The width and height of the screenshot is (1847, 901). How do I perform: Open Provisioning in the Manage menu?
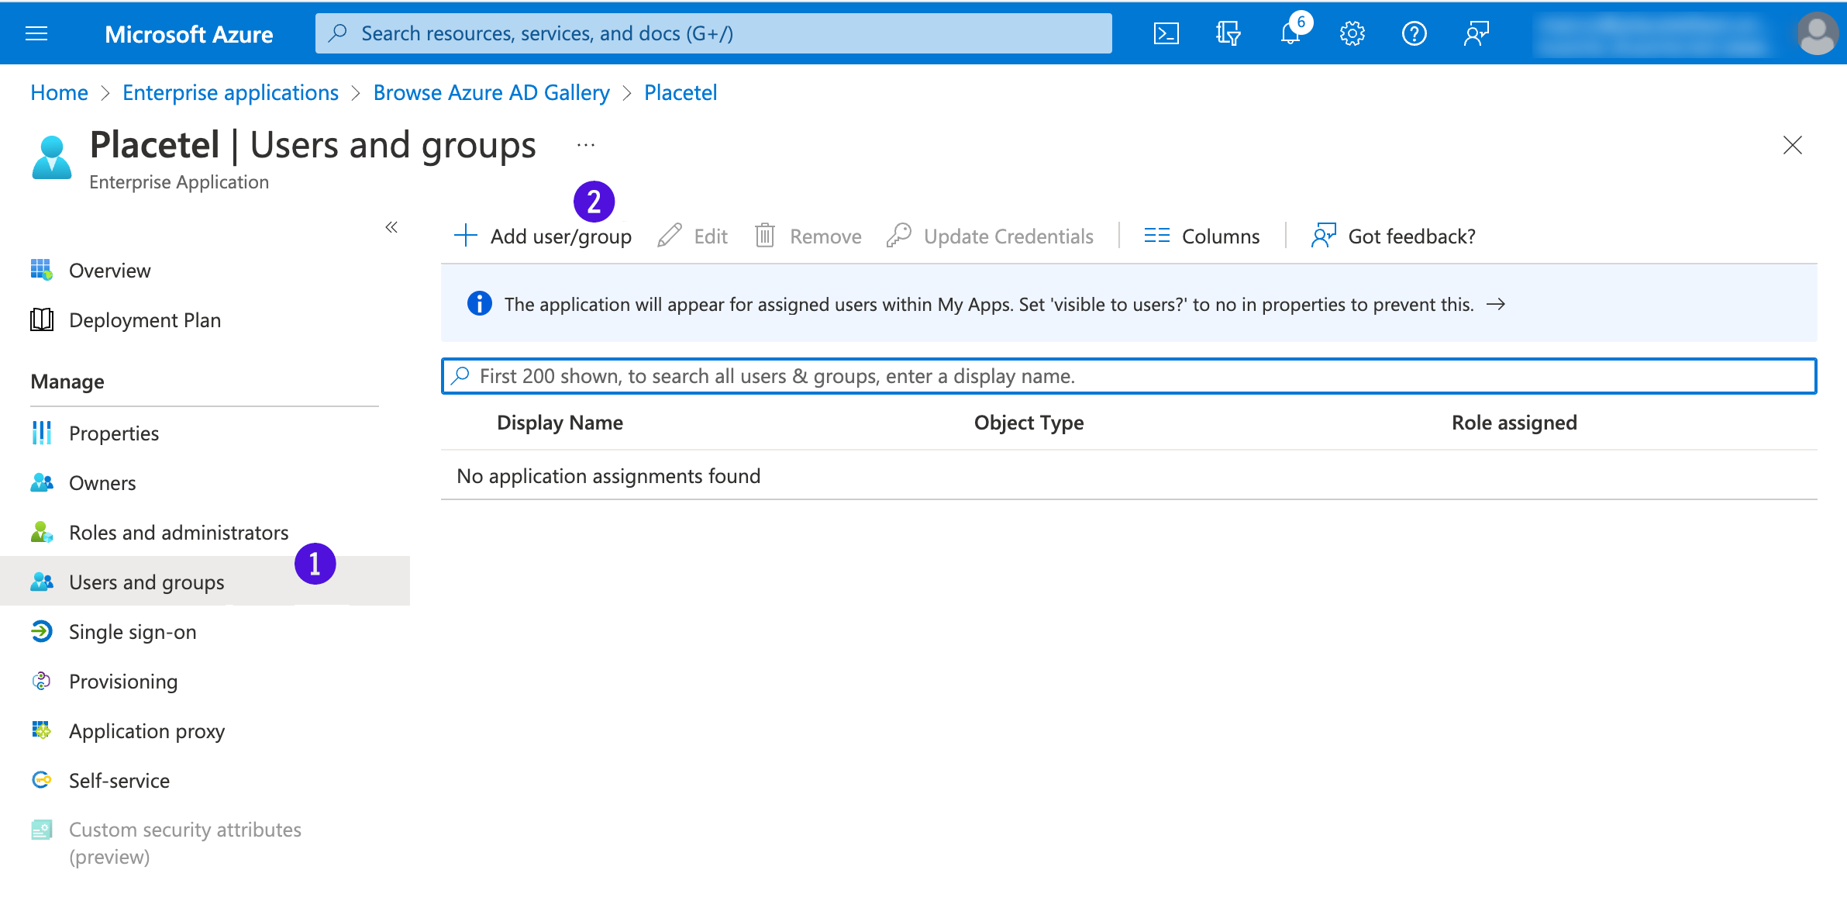122,682
